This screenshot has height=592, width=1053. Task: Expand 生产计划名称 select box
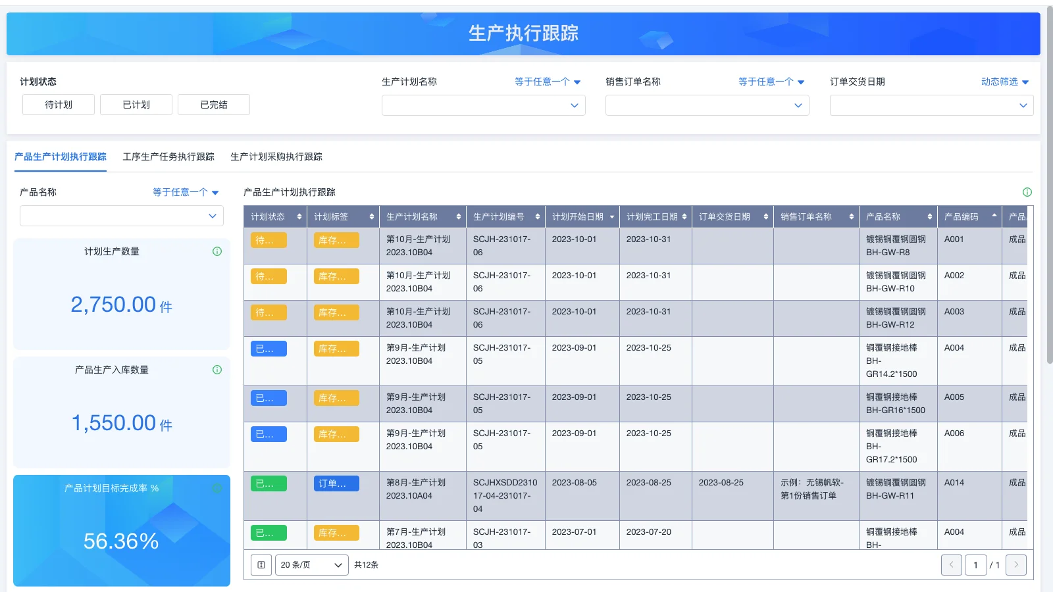[x=484, y=105]
